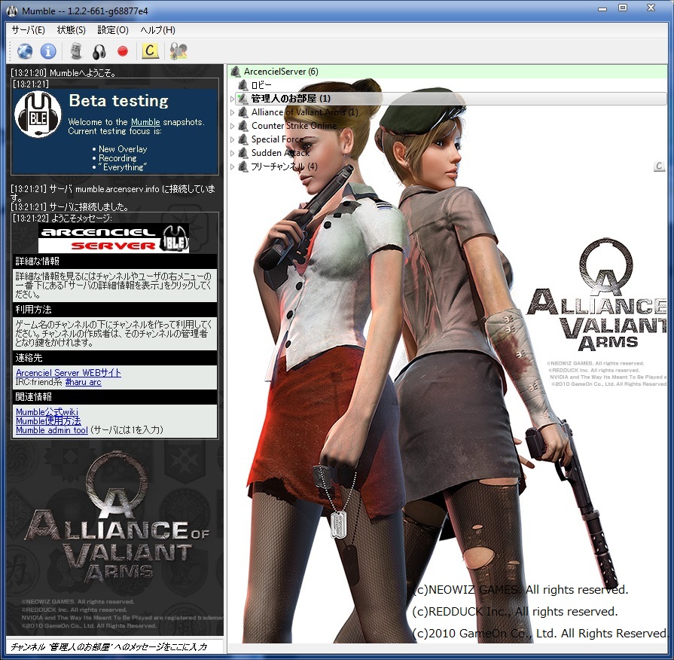674x660 pixels.
Task: Open the #haru_arc IRC link
Action: [83, 382]
